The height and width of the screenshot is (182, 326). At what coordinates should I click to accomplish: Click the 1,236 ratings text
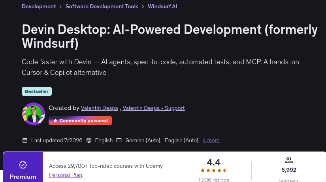(x=213, y=180)
